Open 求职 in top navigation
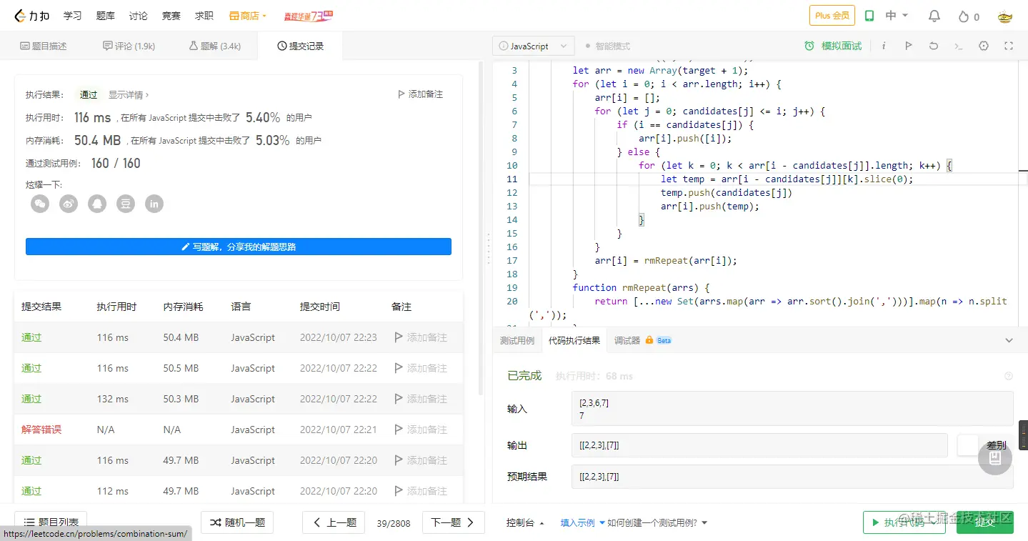This screenshot has width=1028, height=541. 204,16
